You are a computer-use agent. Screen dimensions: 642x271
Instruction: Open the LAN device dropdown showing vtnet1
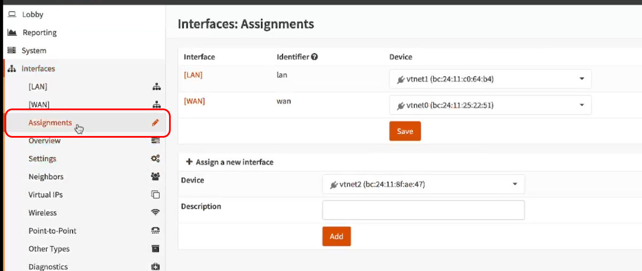click(491, 79)
